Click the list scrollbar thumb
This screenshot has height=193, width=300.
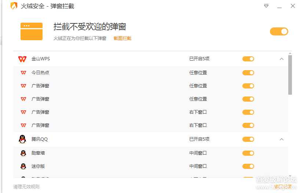[x=290, y=75]
